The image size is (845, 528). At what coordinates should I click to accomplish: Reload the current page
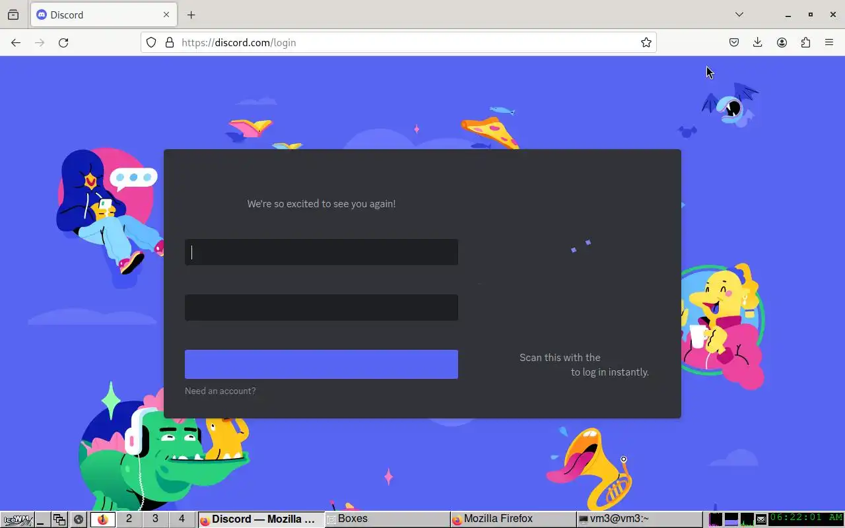pos(63,42)
